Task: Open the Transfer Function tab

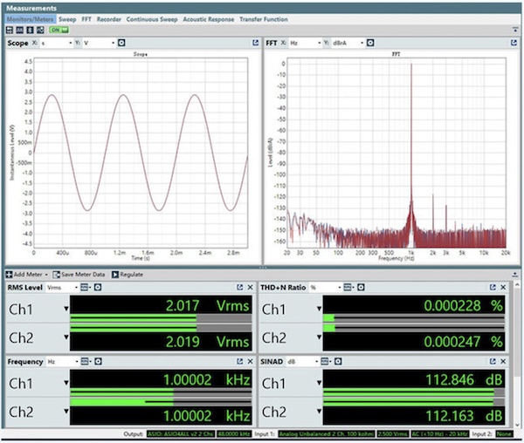Action: click(264, 19)
